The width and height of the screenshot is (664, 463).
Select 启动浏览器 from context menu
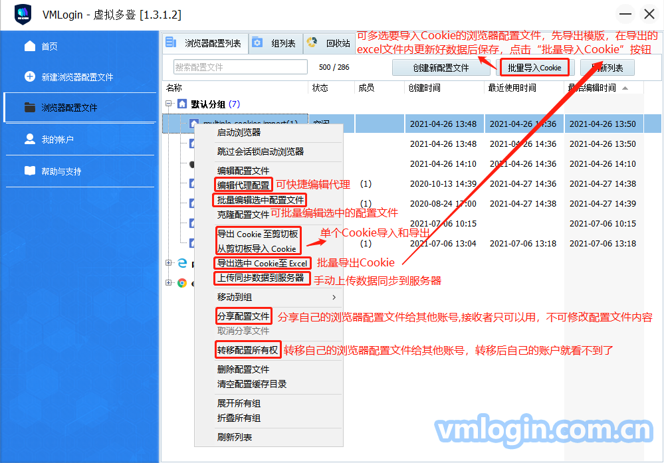click(x=239, y=132)
